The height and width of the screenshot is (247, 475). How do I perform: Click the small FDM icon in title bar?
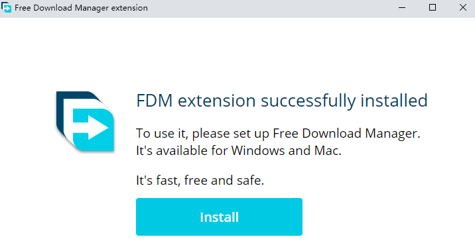click(x=6, y=7)
